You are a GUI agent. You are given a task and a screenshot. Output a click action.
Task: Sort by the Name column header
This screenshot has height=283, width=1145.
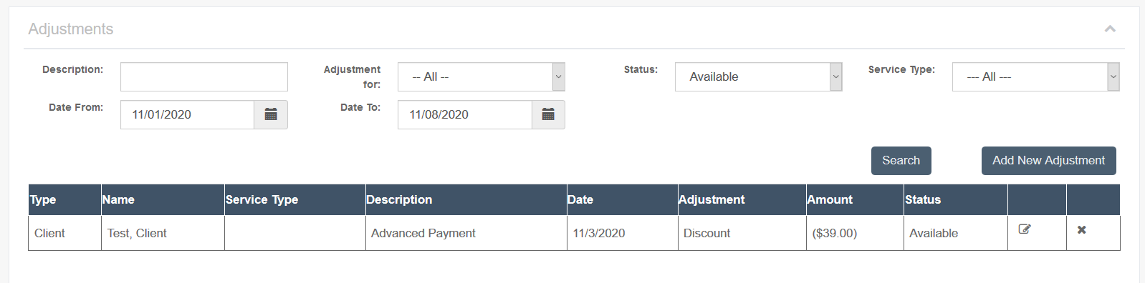tap(118, 199)
